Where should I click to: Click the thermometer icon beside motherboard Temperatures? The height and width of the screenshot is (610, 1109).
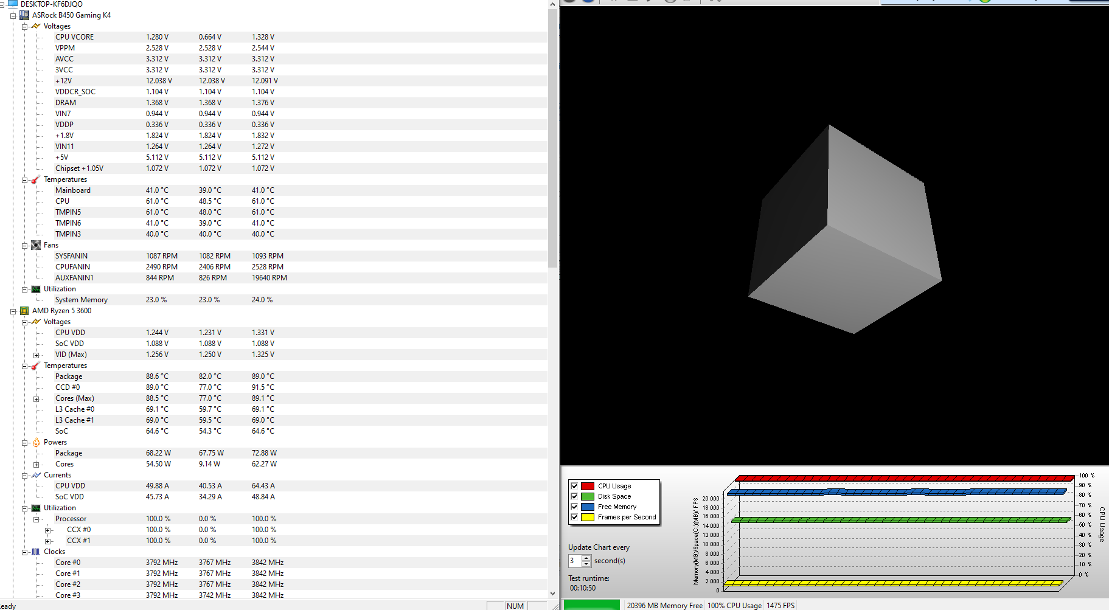point(36,179)
